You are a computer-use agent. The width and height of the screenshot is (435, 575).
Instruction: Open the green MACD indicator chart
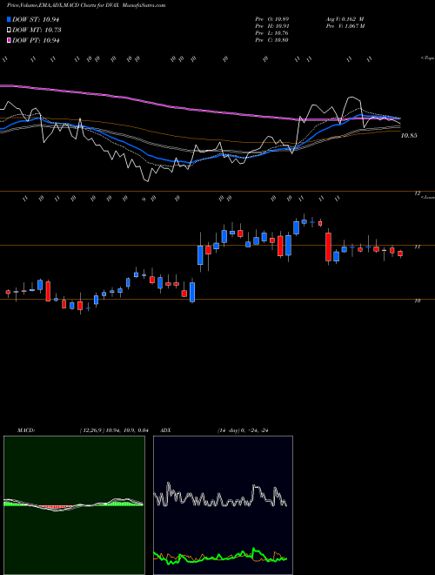pyautogui.click(x=74, y=505)
